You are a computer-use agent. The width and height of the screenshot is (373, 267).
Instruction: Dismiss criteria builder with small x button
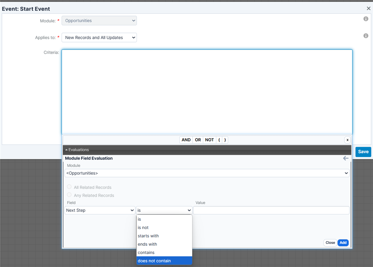[347, 140]
